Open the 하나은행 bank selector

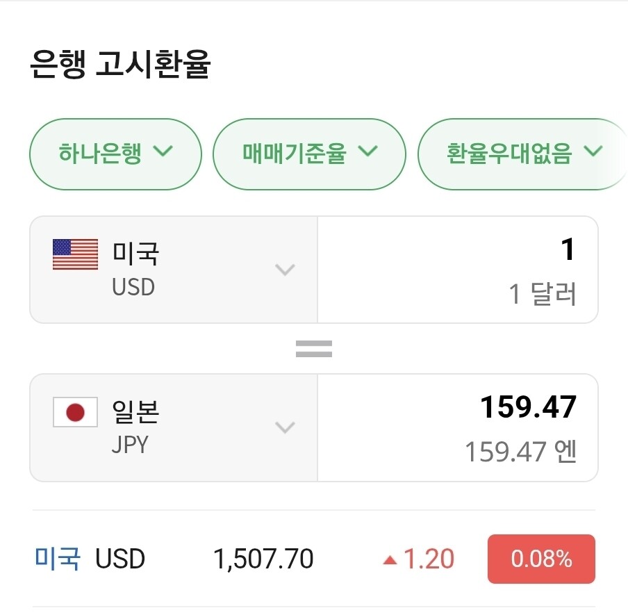pos(115,154)
